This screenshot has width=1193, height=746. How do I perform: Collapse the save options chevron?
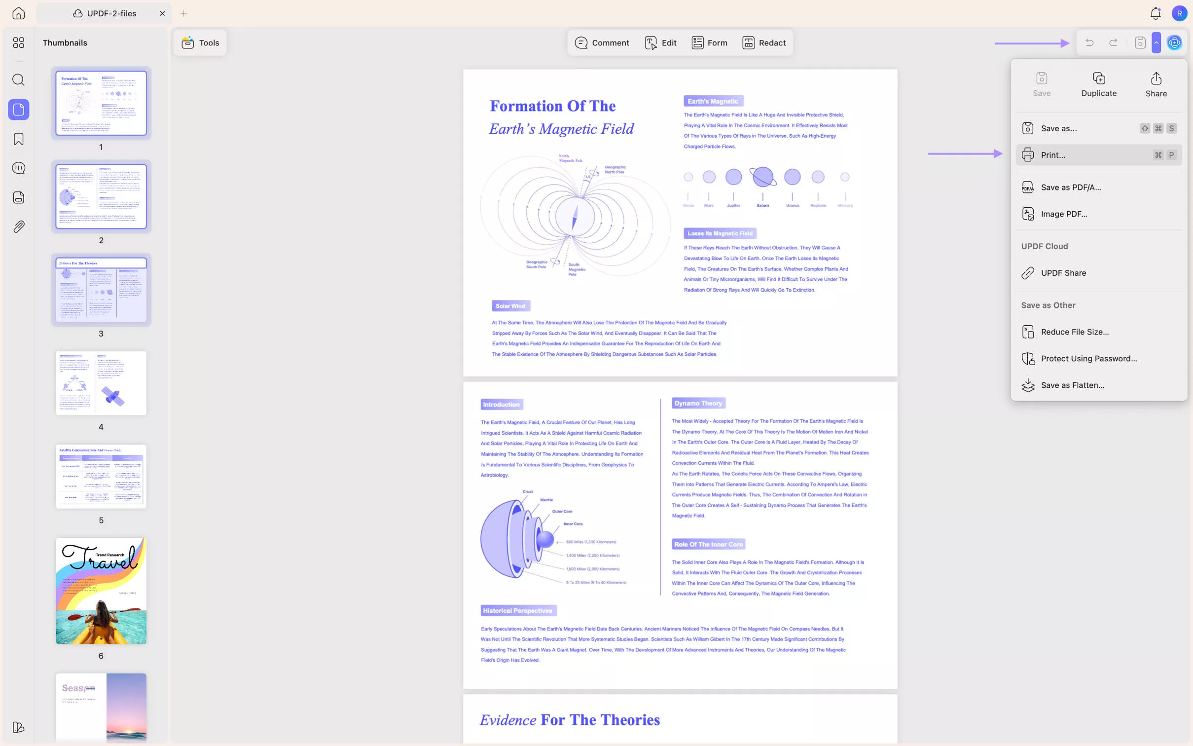point(1156,43)
